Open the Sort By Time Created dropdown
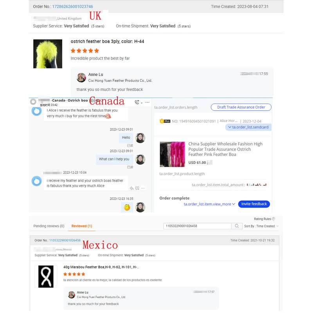Screen dimensions: 313x313 [261, 226]
